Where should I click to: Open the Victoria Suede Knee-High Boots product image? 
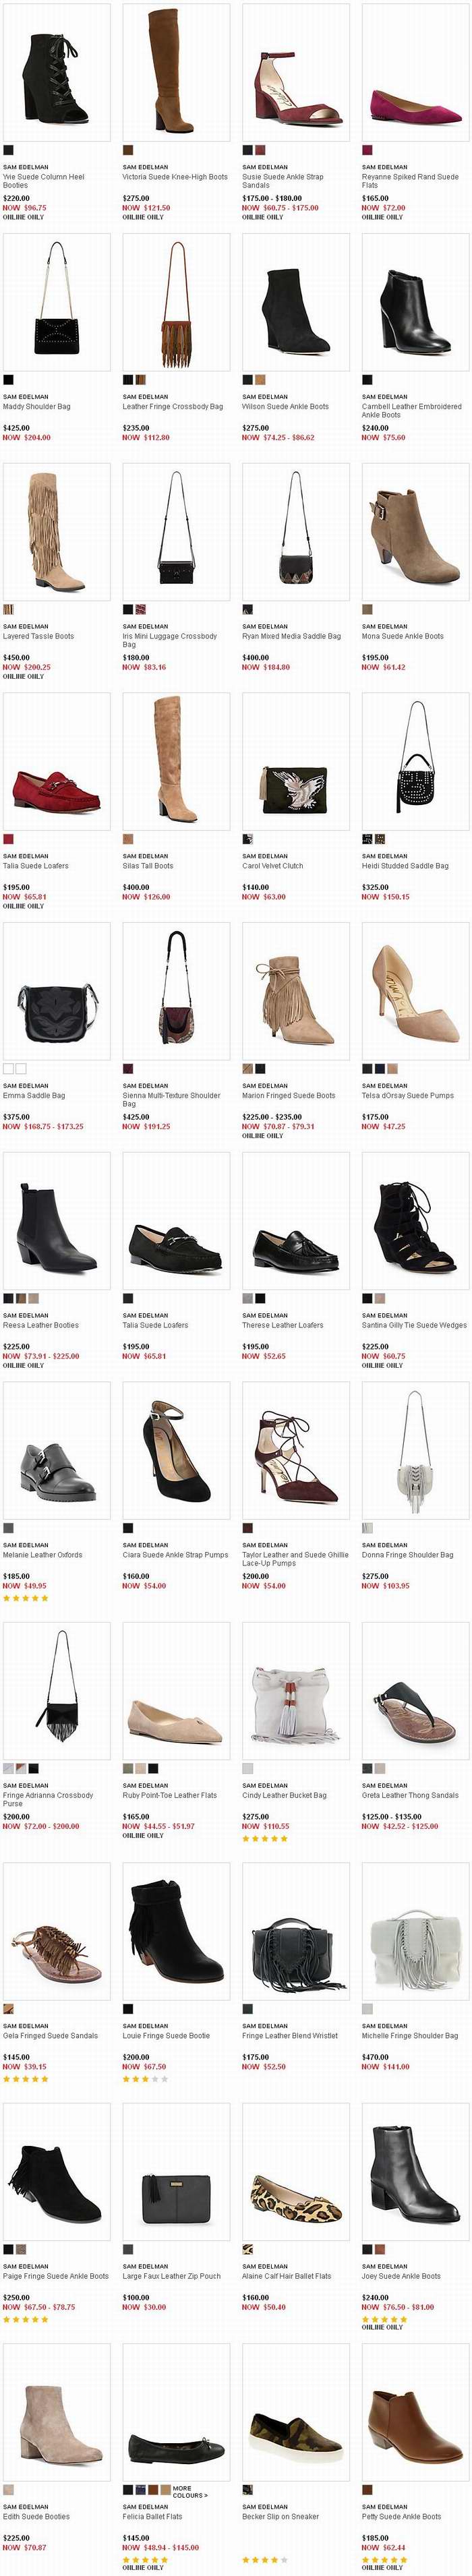[x=176, y=72]
